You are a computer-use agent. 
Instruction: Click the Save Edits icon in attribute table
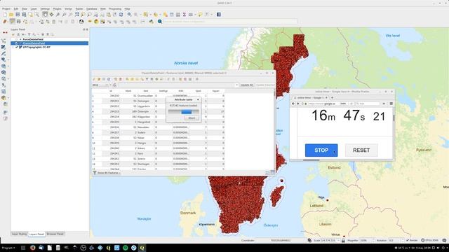point(104,79)
